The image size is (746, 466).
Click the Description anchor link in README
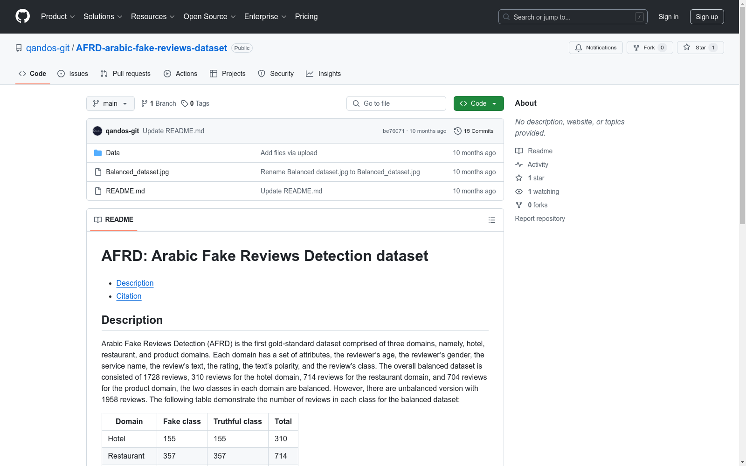(135, 283)
